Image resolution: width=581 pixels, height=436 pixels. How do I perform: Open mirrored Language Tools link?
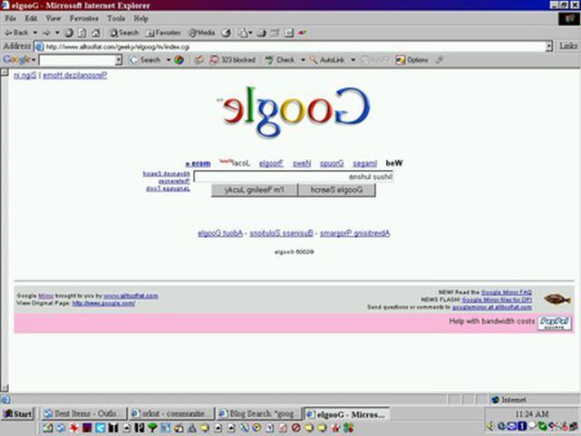(x=168, y=189)
